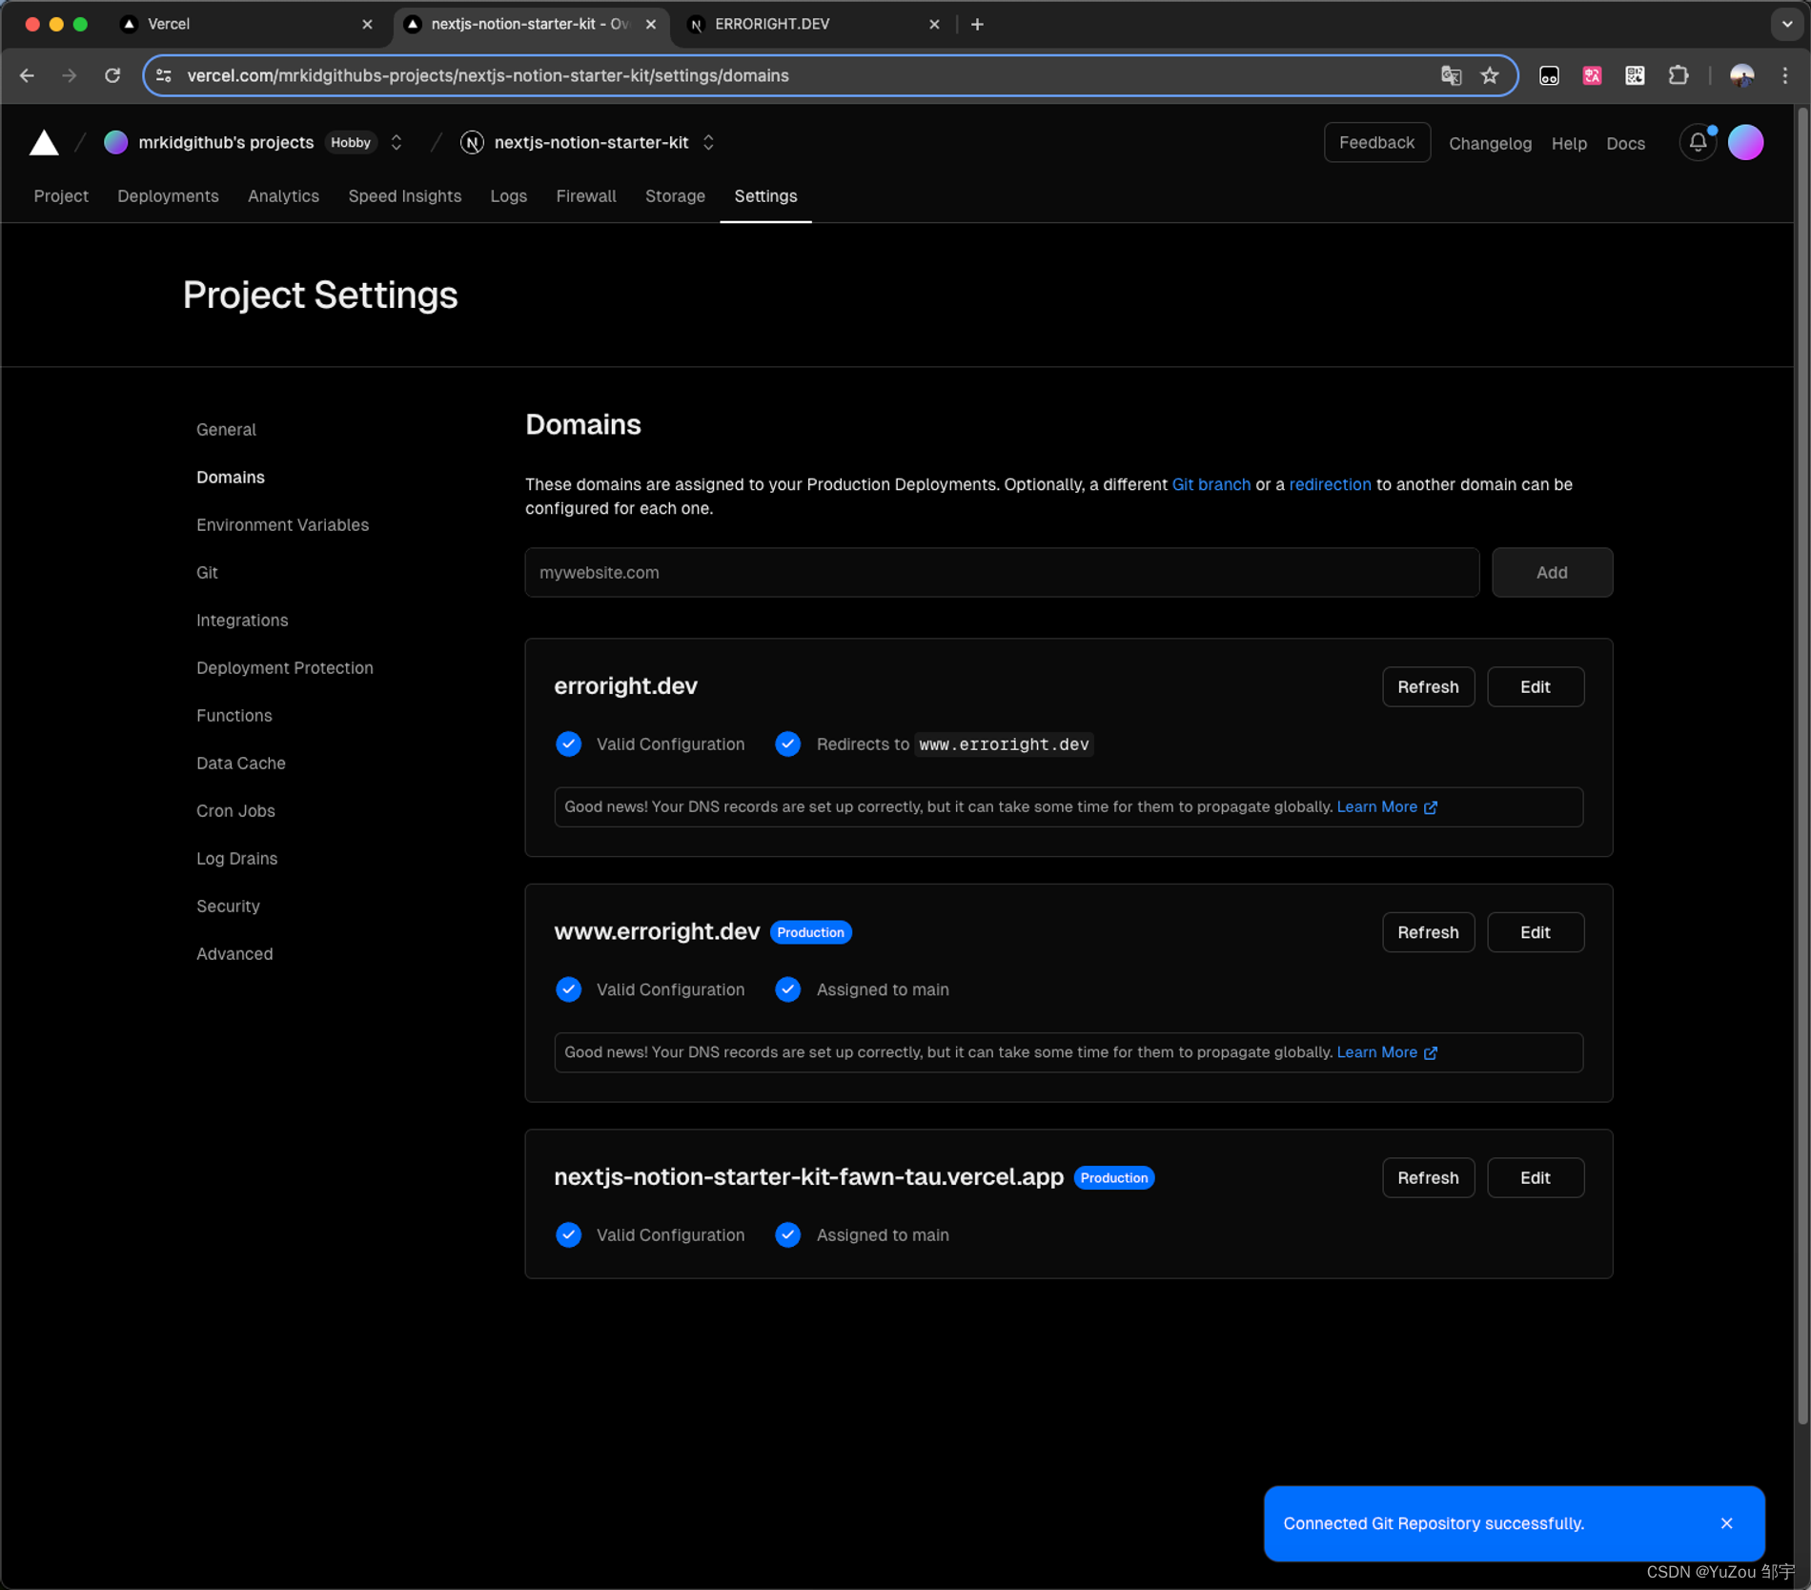Select the Logs tab
Image resolution: width=1811 pixels, height=1590 pixels.
coord(508,196)
